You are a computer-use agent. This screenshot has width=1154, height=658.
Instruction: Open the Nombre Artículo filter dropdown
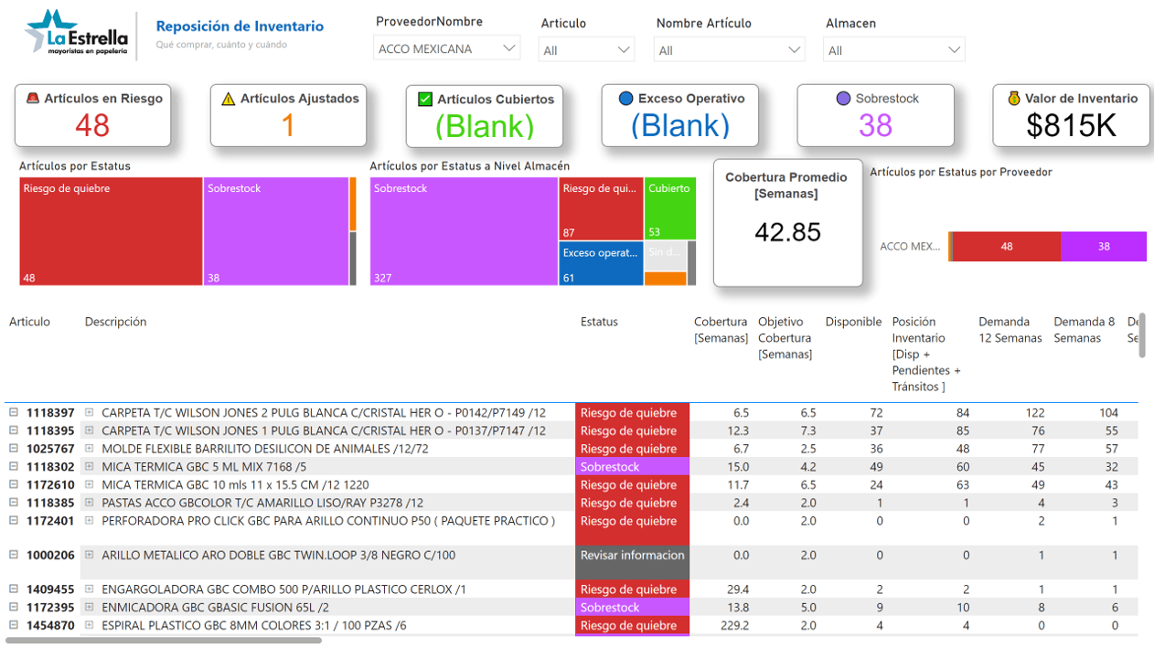pos(730,50)
